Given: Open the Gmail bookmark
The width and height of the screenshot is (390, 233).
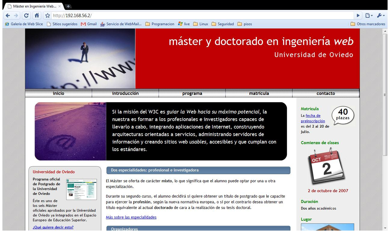Looking at the screenshot, I should 89,24.
